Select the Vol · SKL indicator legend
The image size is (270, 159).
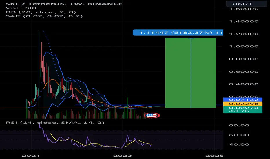coord(22,8)
